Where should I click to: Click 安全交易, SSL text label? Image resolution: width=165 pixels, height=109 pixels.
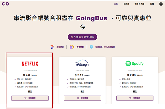pos(105,47)
